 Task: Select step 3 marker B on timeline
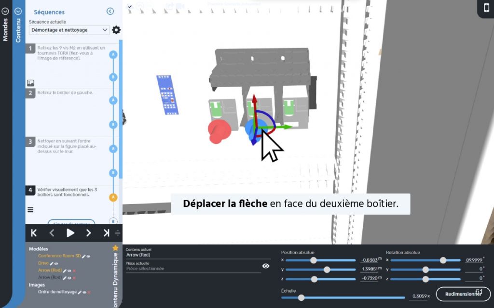113,173
